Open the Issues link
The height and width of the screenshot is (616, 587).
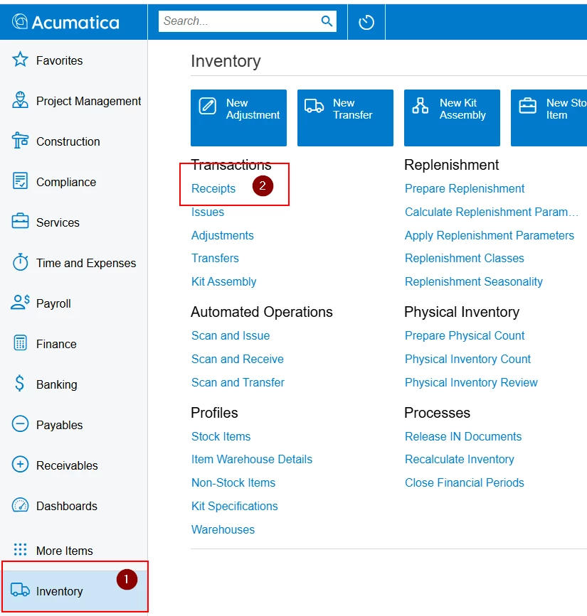208,212
